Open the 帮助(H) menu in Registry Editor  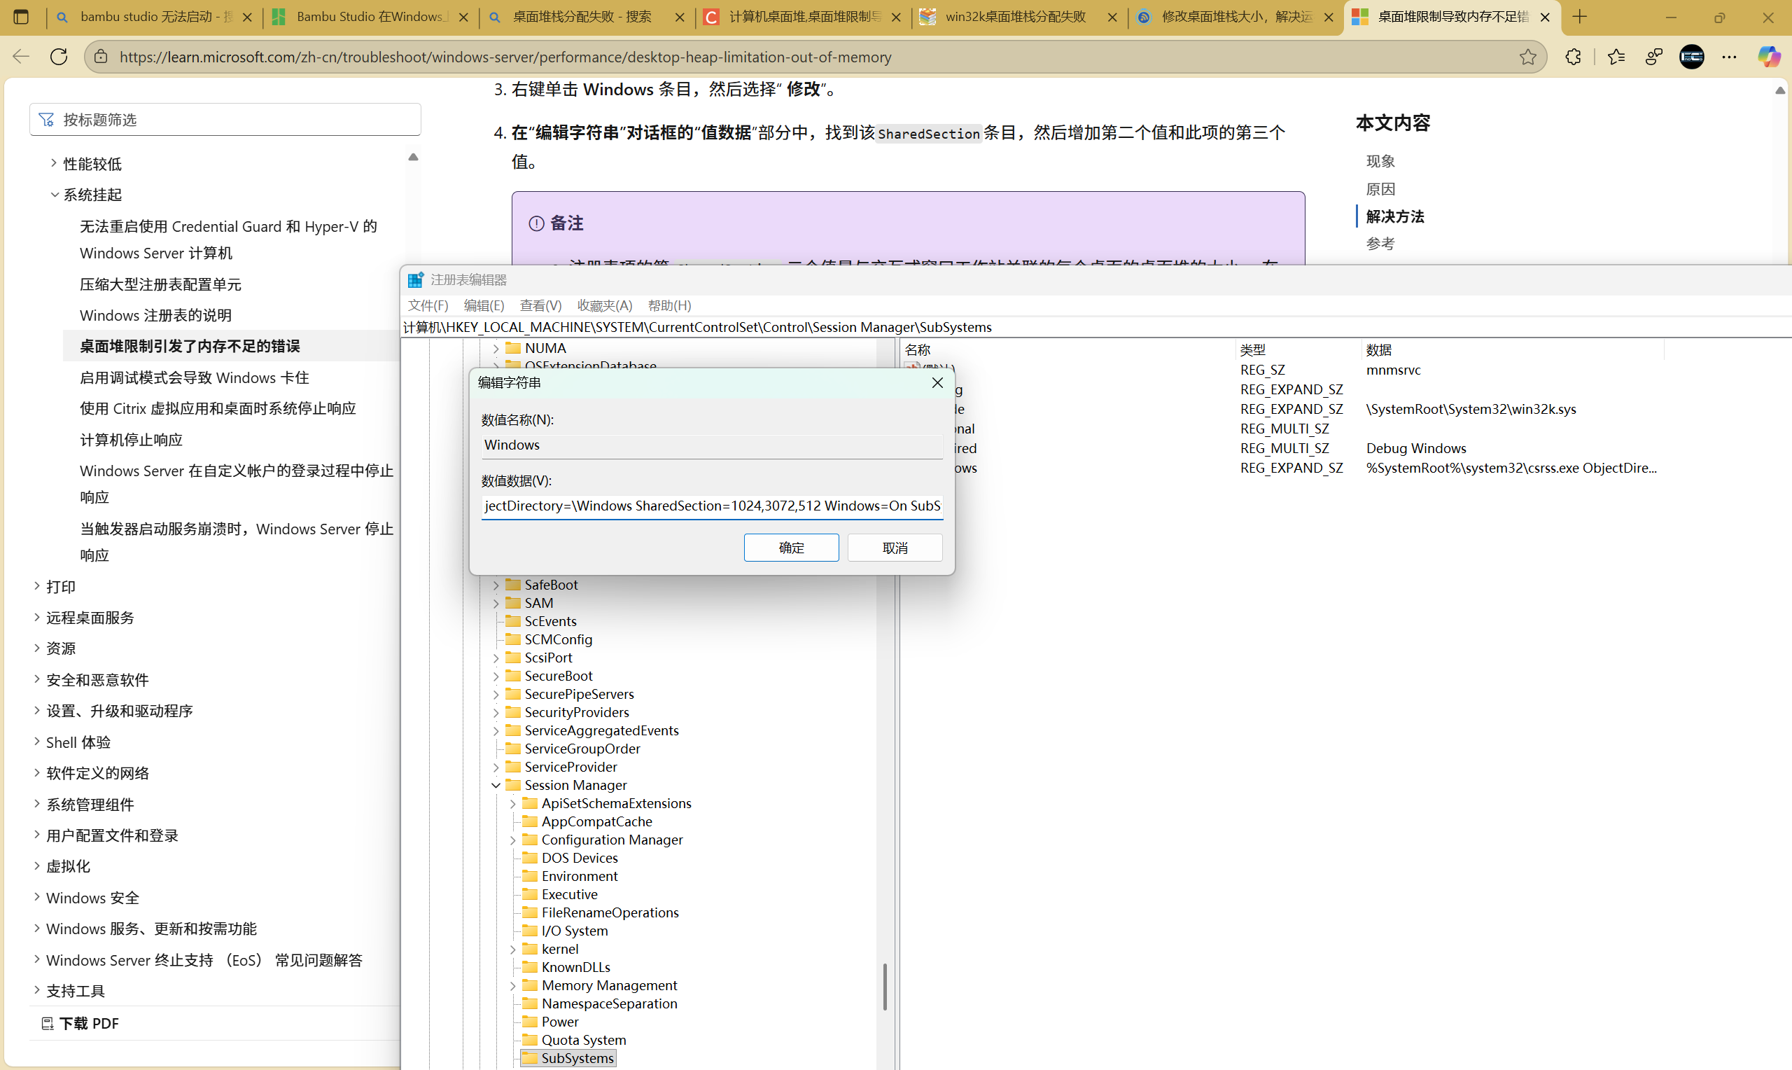[669, 306]
